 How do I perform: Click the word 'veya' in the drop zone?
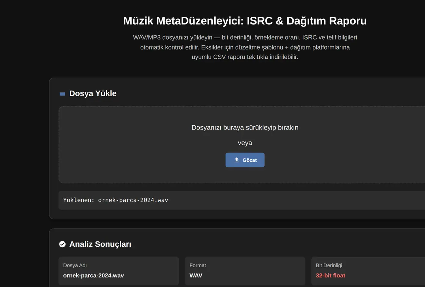[x=245, y=143]
